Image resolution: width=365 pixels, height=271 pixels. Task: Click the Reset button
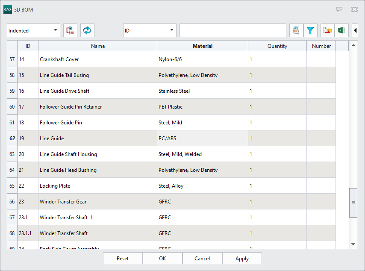pos(123,259)
